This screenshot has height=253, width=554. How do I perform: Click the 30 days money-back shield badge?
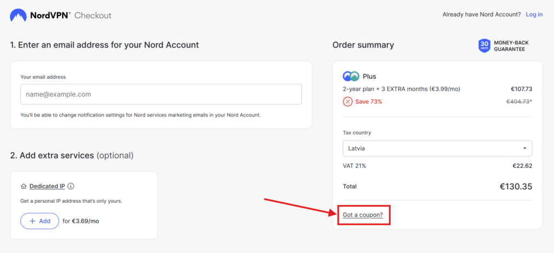(x=484, y=46)
